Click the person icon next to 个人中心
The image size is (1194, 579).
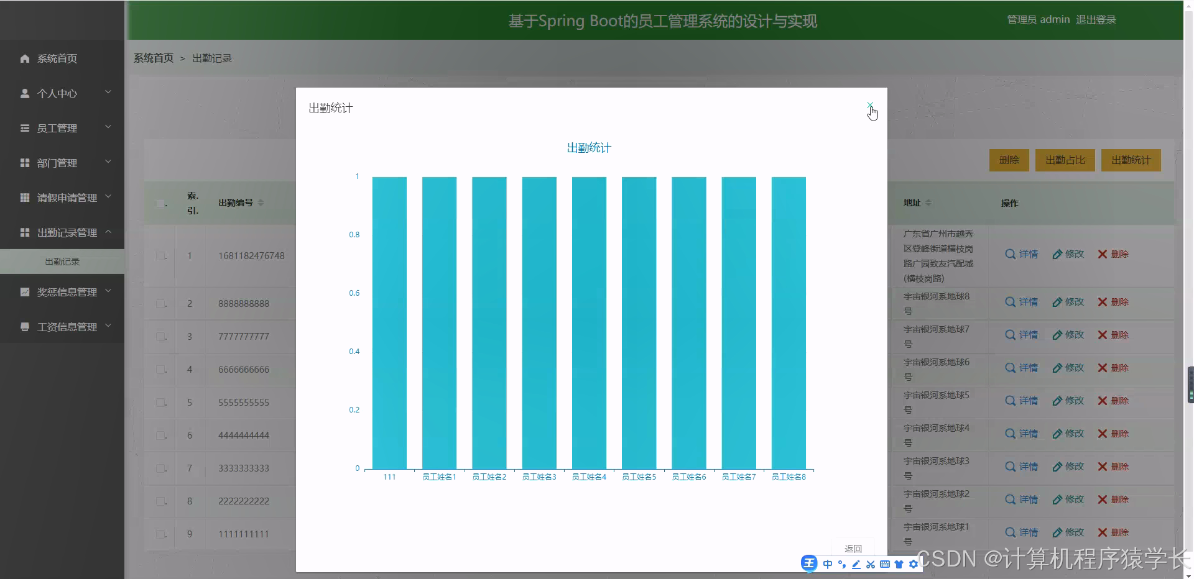click(x=24, y=93)
